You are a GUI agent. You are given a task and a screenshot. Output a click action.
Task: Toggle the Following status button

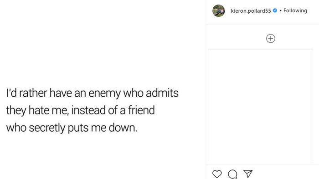pos(295,10)
